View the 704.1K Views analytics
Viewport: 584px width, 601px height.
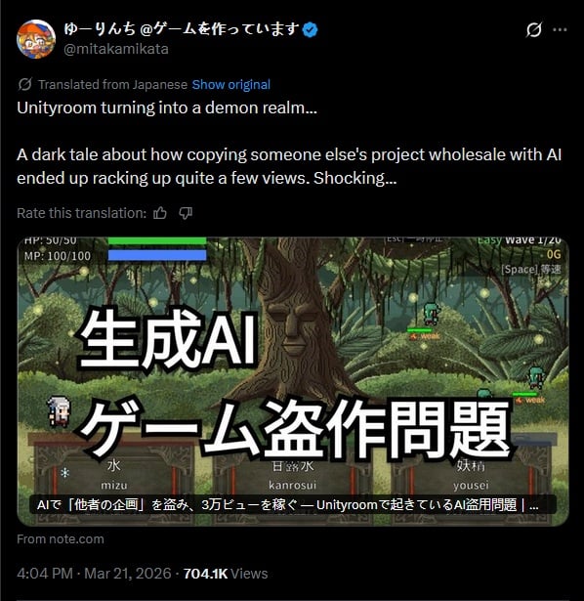226,574
